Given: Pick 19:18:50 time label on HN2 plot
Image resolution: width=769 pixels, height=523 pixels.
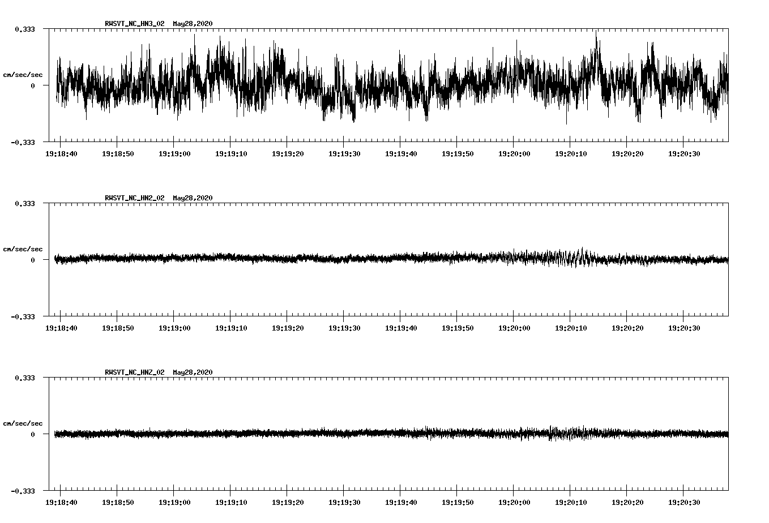Looking at the screenshot, I should click(x=117, y=328).
